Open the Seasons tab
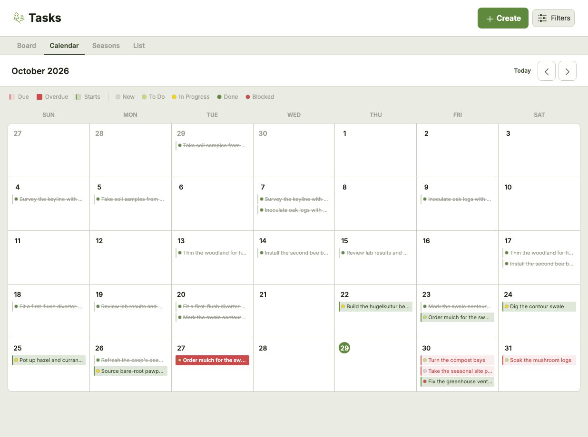 click(106, 46)
